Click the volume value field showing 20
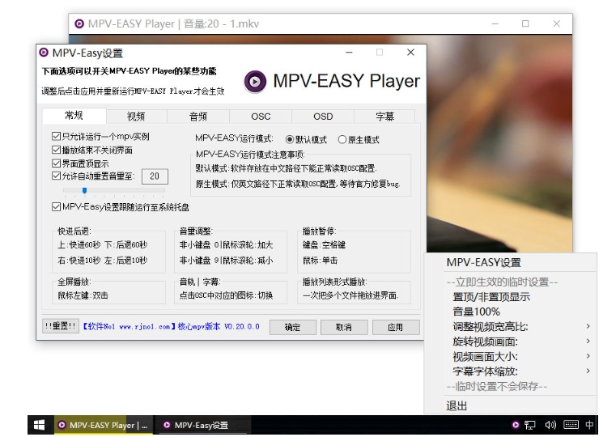Image resolution: width=603 pixels, height=437 pixels. tap(155, 176)
